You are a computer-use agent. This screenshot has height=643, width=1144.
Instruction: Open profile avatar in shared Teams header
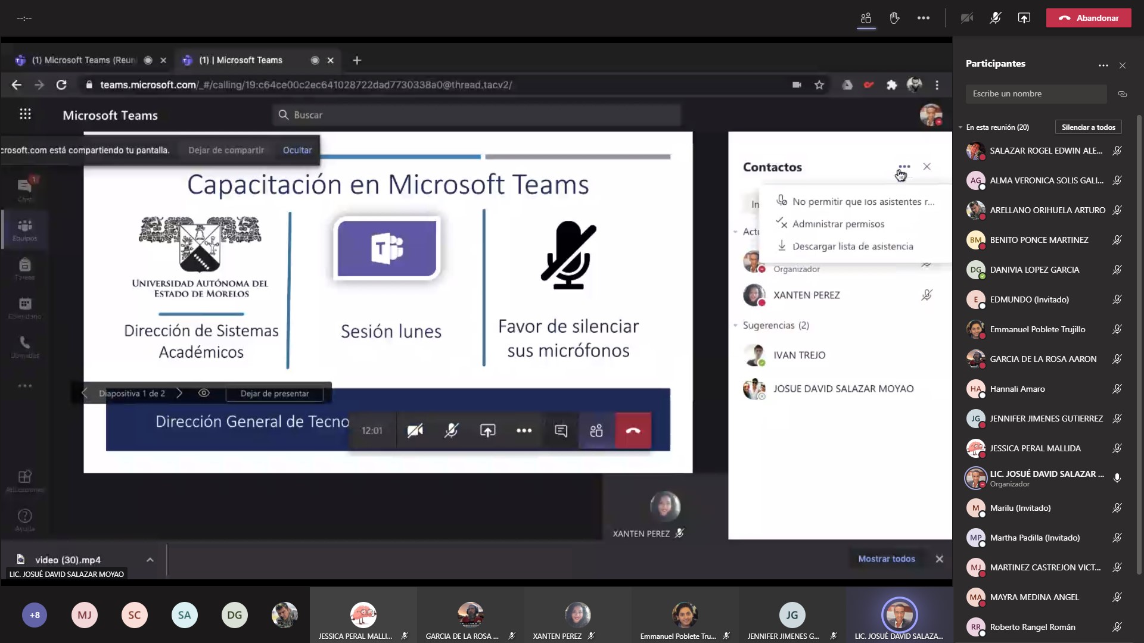click(x=931, y=114)
